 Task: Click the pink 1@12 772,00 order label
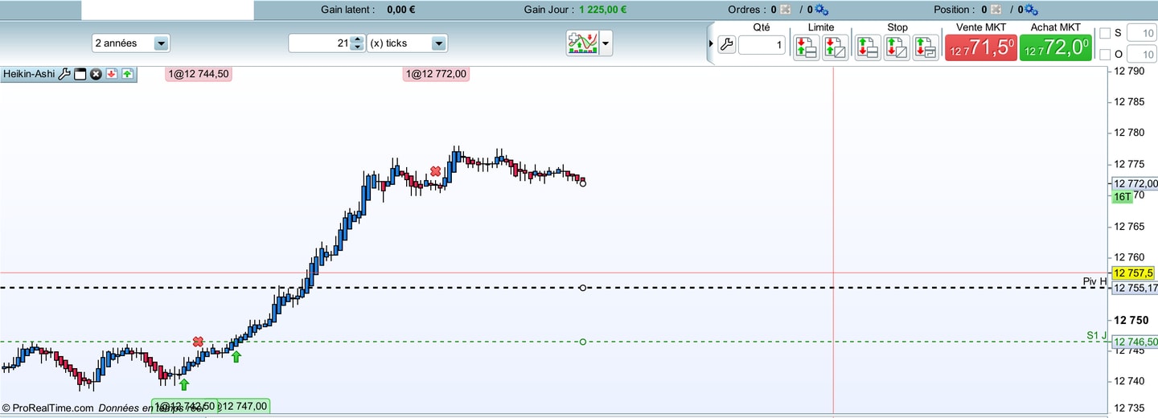click(x=435, y=74)
